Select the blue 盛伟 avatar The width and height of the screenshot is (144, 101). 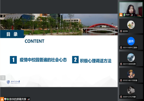click(131, 41)
